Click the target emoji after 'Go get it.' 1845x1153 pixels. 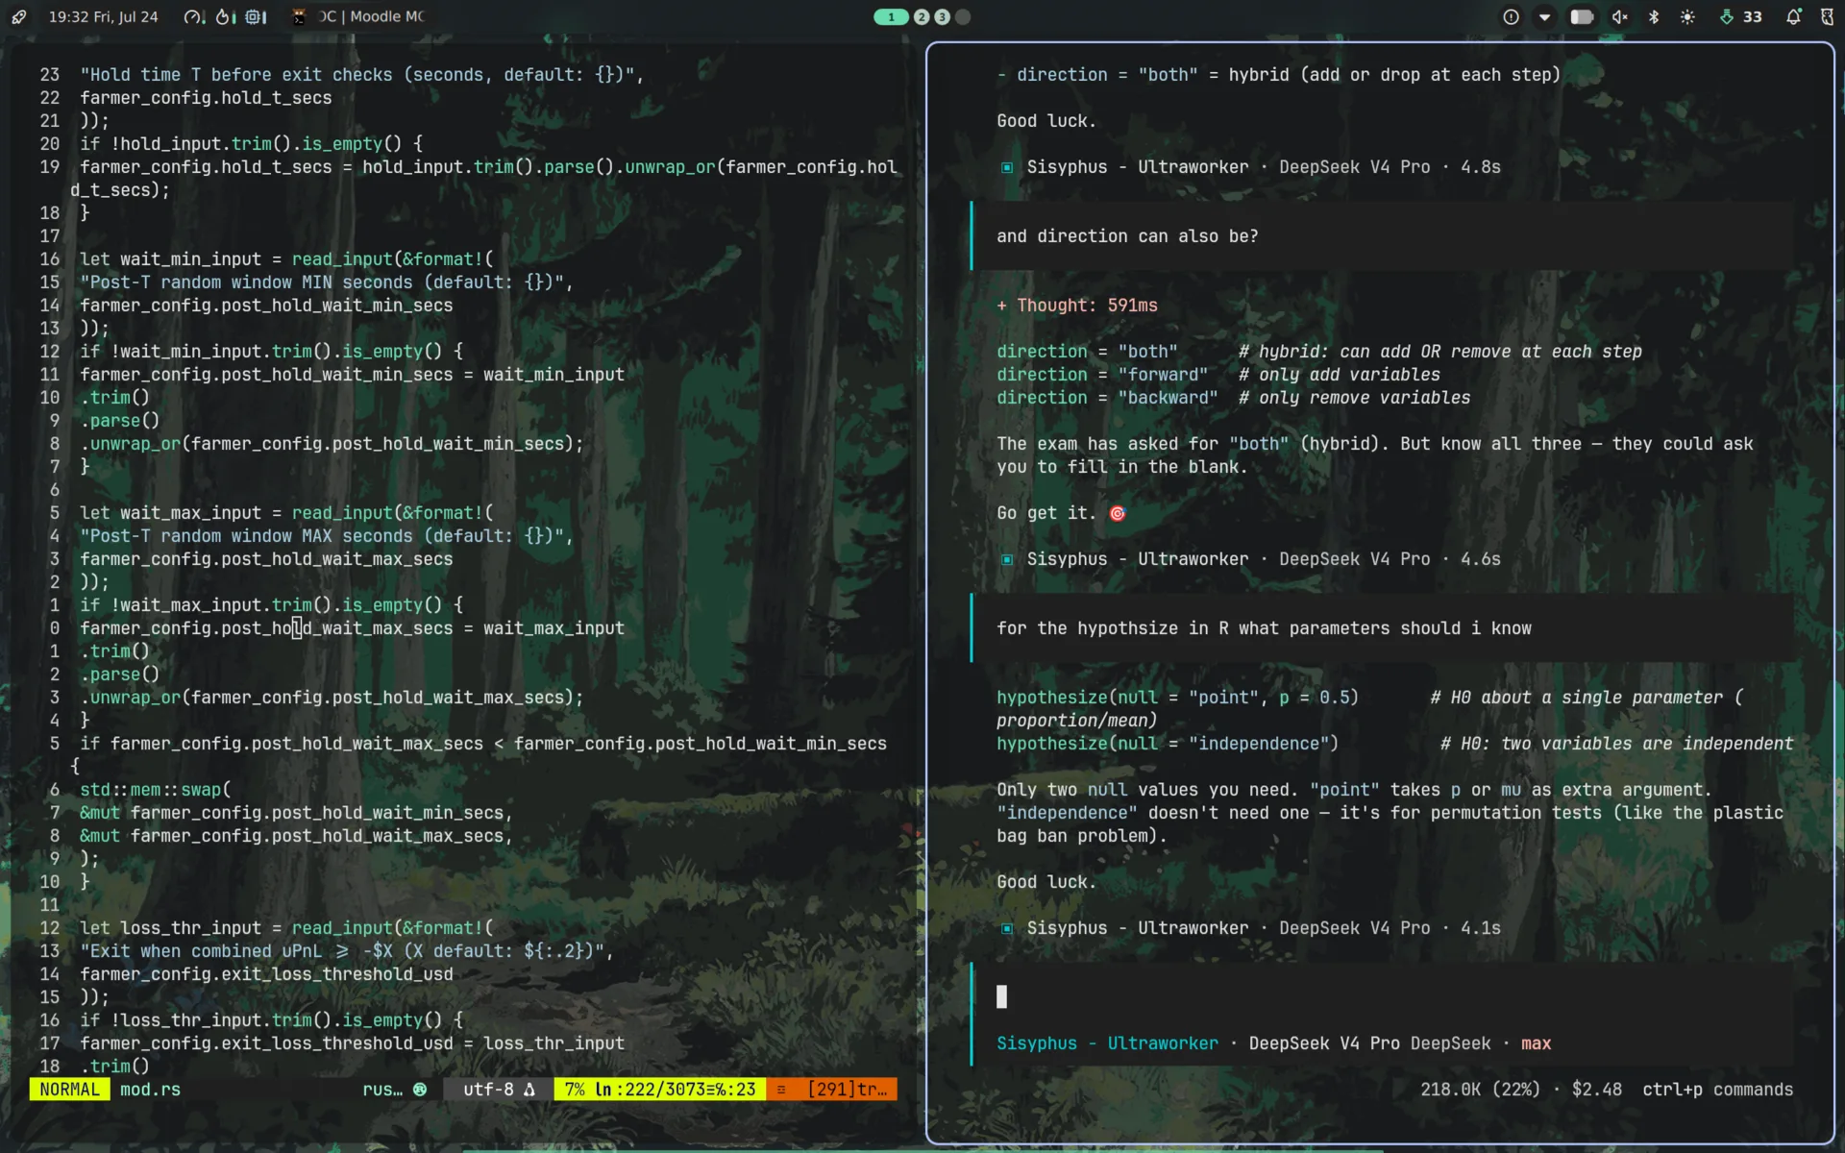tap(1117, 513)
